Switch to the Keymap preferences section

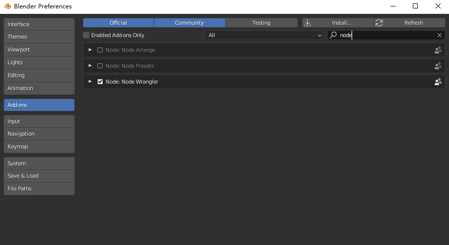coord(39,147)
